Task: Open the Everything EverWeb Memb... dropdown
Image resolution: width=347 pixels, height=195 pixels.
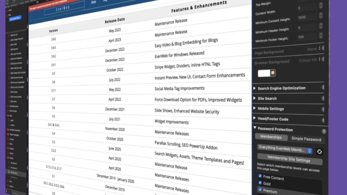Action: click(285, 149)
